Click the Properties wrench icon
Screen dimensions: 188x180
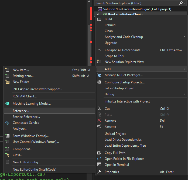tap(99, 172)
